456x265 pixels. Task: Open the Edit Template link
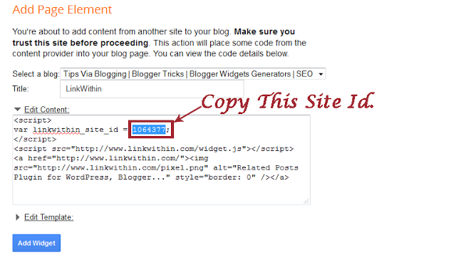pyautogui.click(x=48, y=217)
